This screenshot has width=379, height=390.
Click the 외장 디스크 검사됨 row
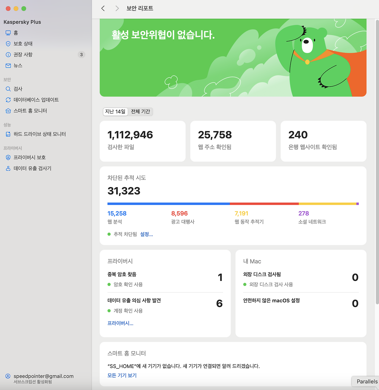point(301,279)
